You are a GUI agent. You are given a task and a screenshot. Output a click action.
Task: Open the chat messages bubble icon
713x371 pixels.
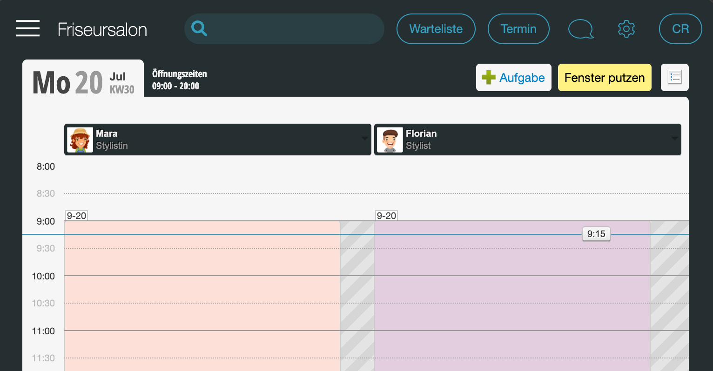(581, 29)
